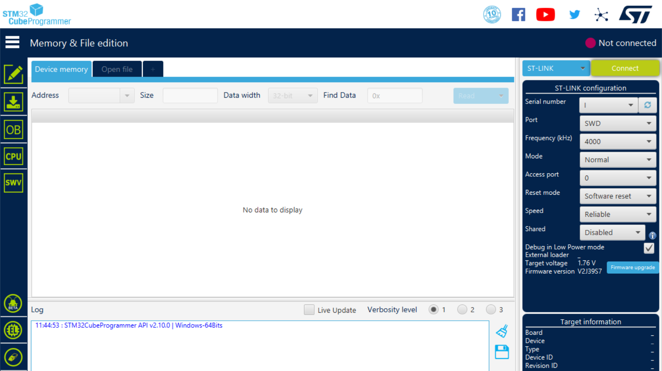Click the Not connected status indicator
Screen dimensions: 662x371
621,43
